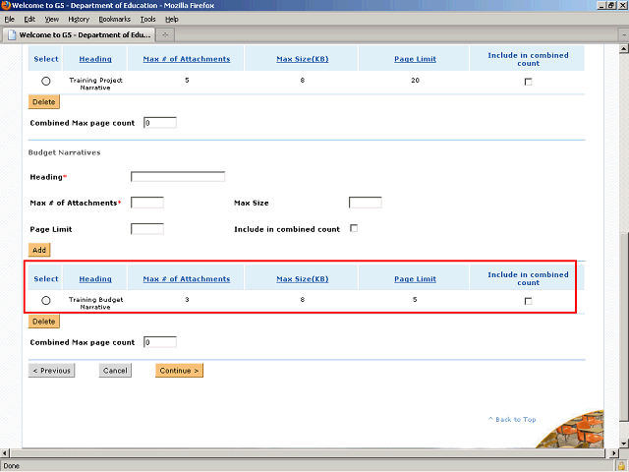This screenshot has width=629, height=472.
Task: Click the 'Training Budget Narrative' heading cell
Action: point(95,304)
